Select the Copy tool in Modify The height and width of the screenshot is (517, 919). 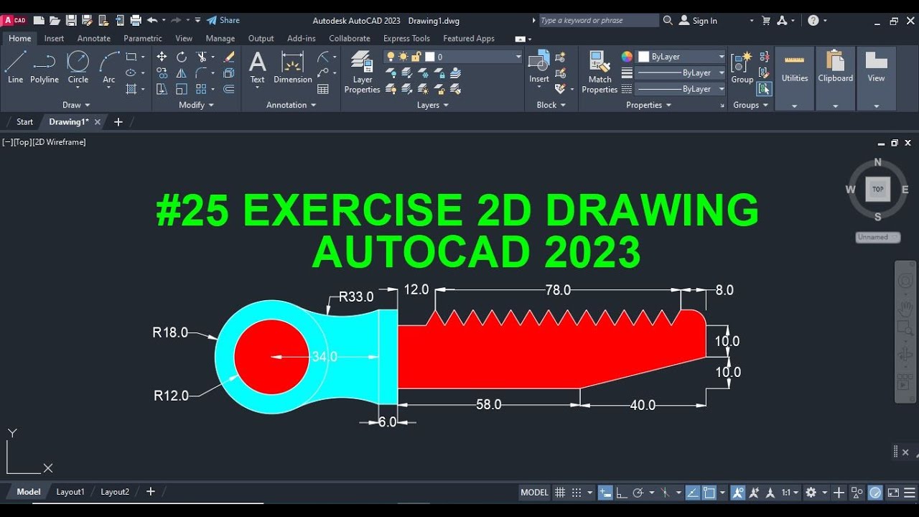click(162, 73)
